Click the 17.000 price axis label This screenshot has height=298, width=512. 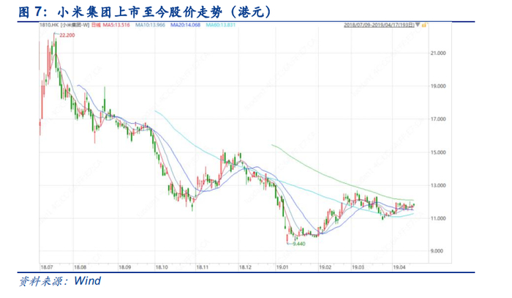(438, 119)
